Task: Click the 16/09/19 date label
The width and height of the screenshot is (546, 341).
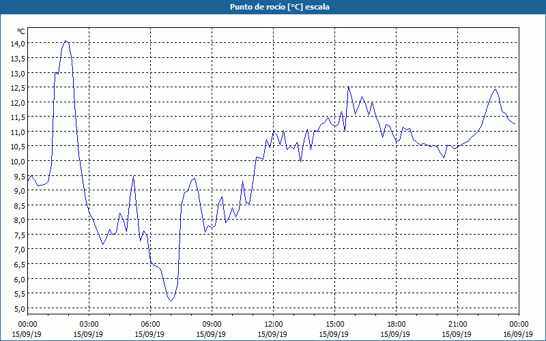Action: (518, 334)
